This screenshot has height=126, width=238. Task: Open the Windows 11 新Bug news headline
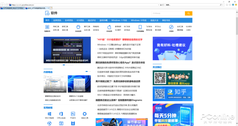[119, 45]
